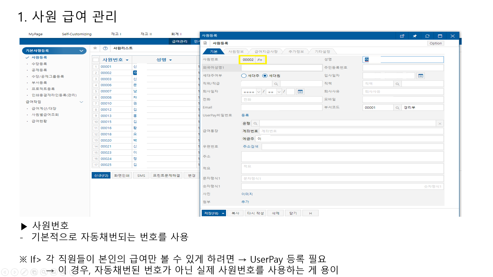Switch to the 급여지급사항 tab
Screen dimensions: 493x277
pos(266,52)
